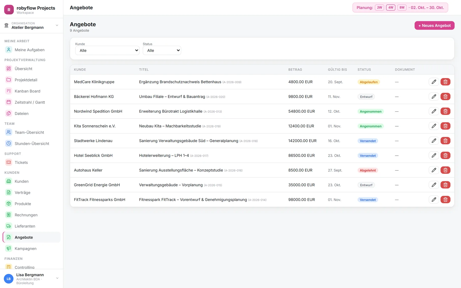Click the Tickets sidebar icon
Viewport: 461px width, 288px height.
pyautogui.click(x=9, y=162)
